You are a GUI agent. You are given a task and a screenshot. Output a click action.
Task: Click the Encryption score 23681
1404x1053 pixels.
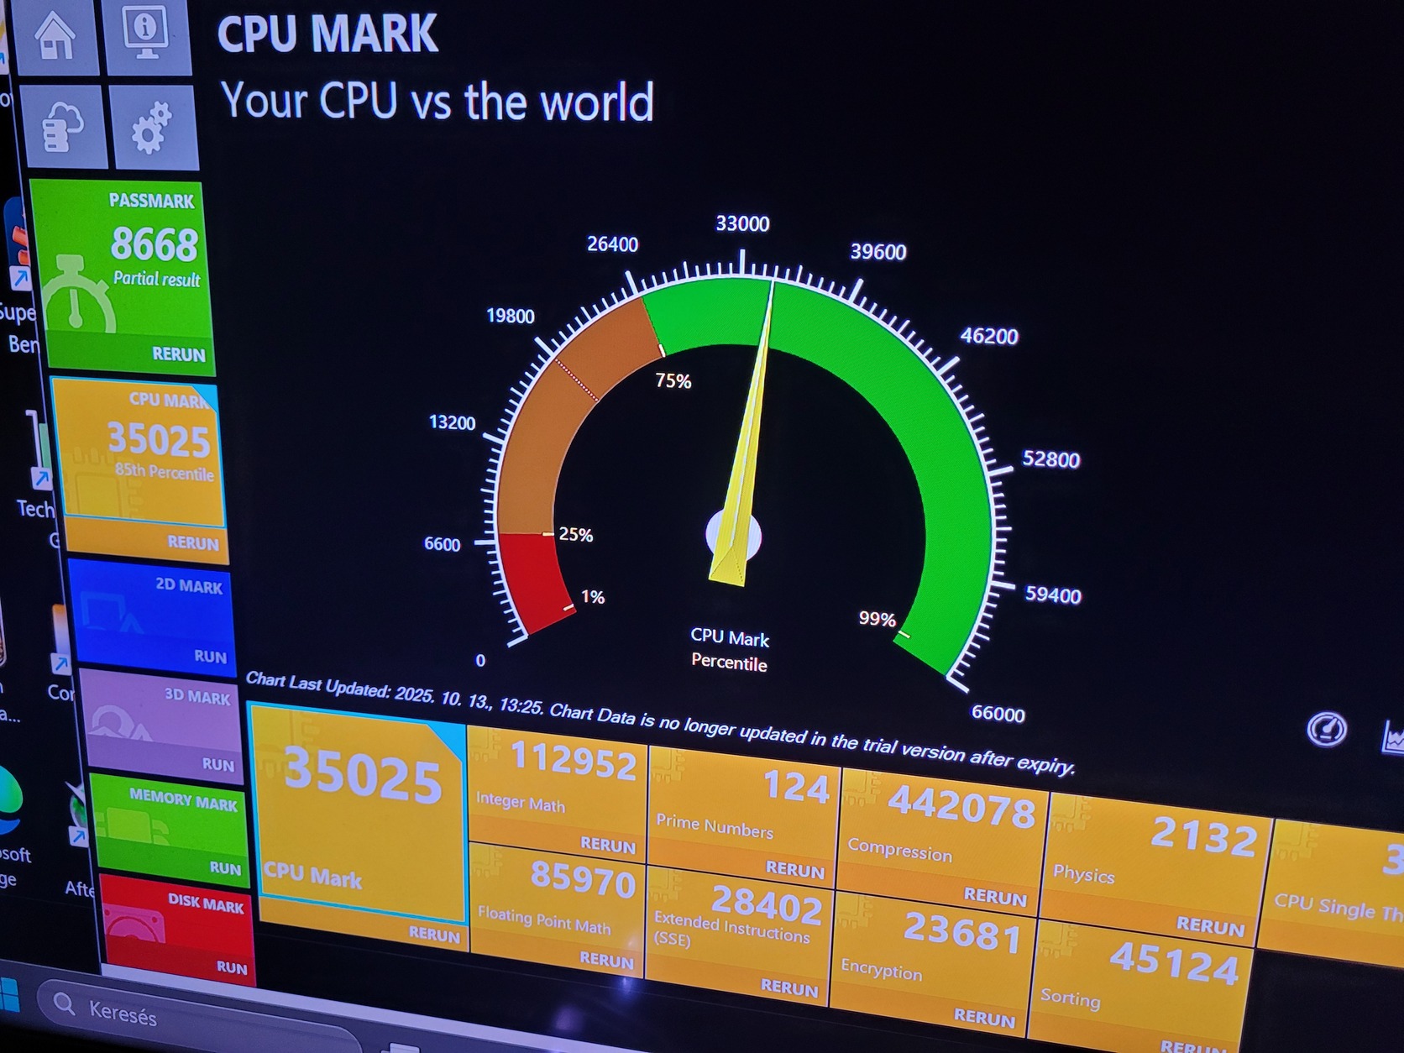[x=962, y=932]
